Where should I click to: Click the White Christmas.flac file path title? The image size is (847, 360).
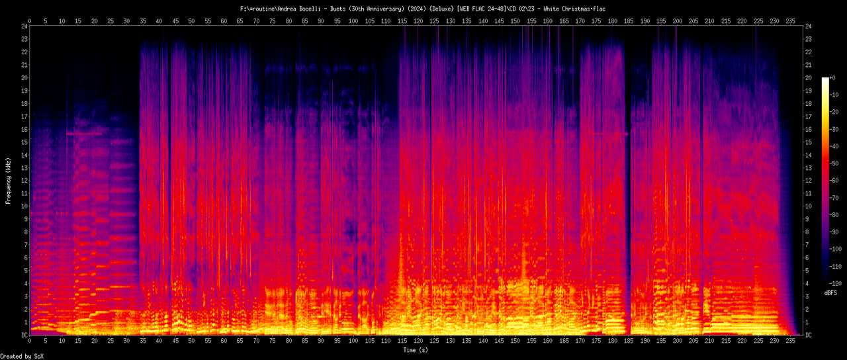click(x=423, y=9)
